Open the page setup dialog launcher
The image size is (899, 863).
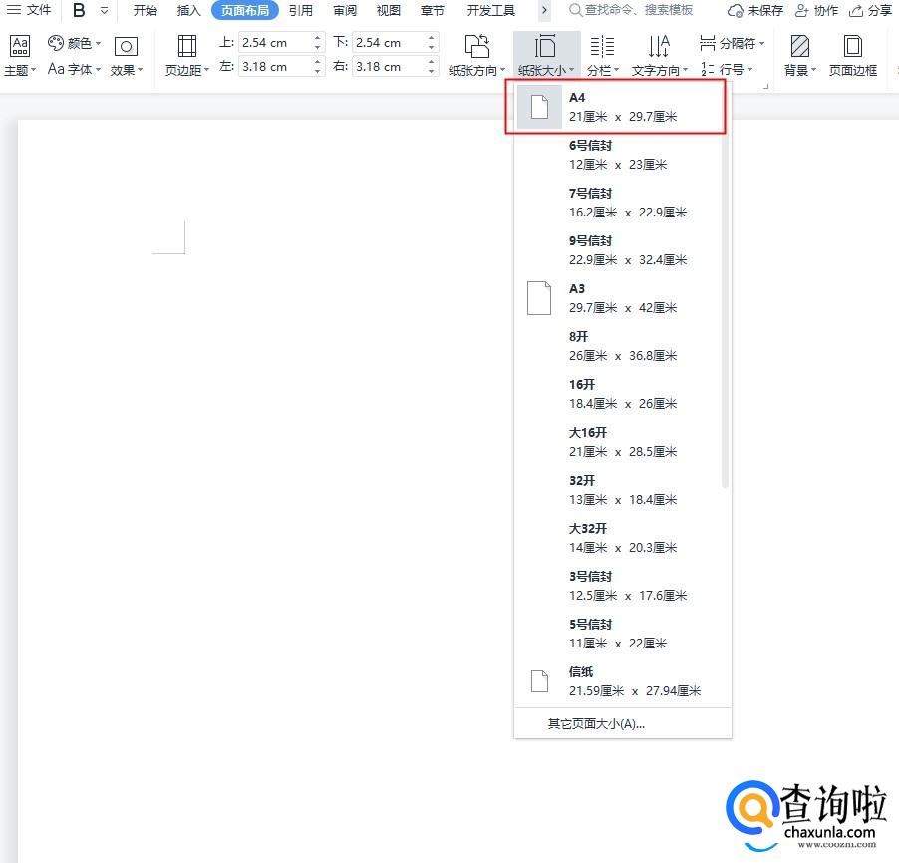pos(765,86)
